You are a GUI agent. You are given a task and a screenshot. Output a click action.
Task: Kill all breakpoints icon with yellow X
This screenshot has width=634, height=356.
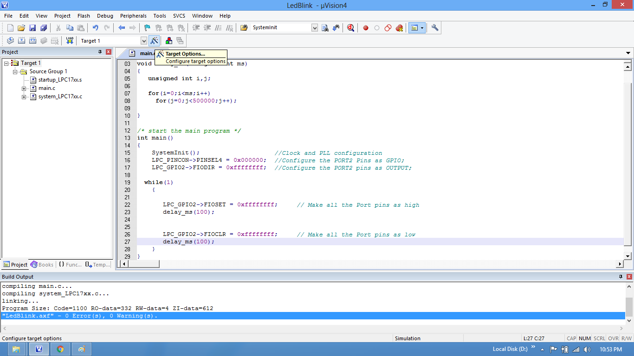pos(399,28)
